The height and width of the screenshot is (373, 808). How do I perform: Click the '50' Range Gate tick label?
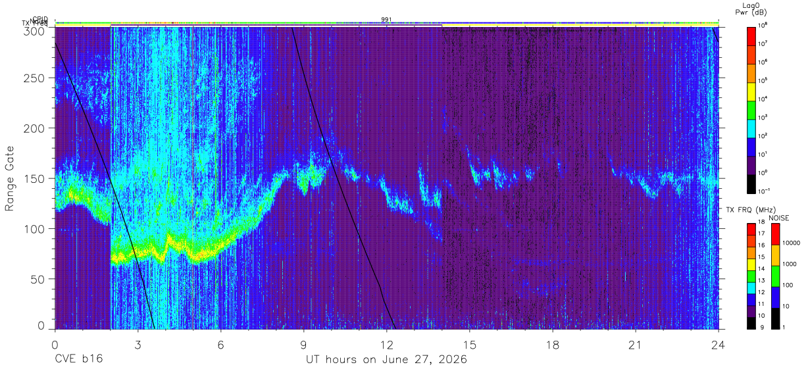(x=38, y=279)
